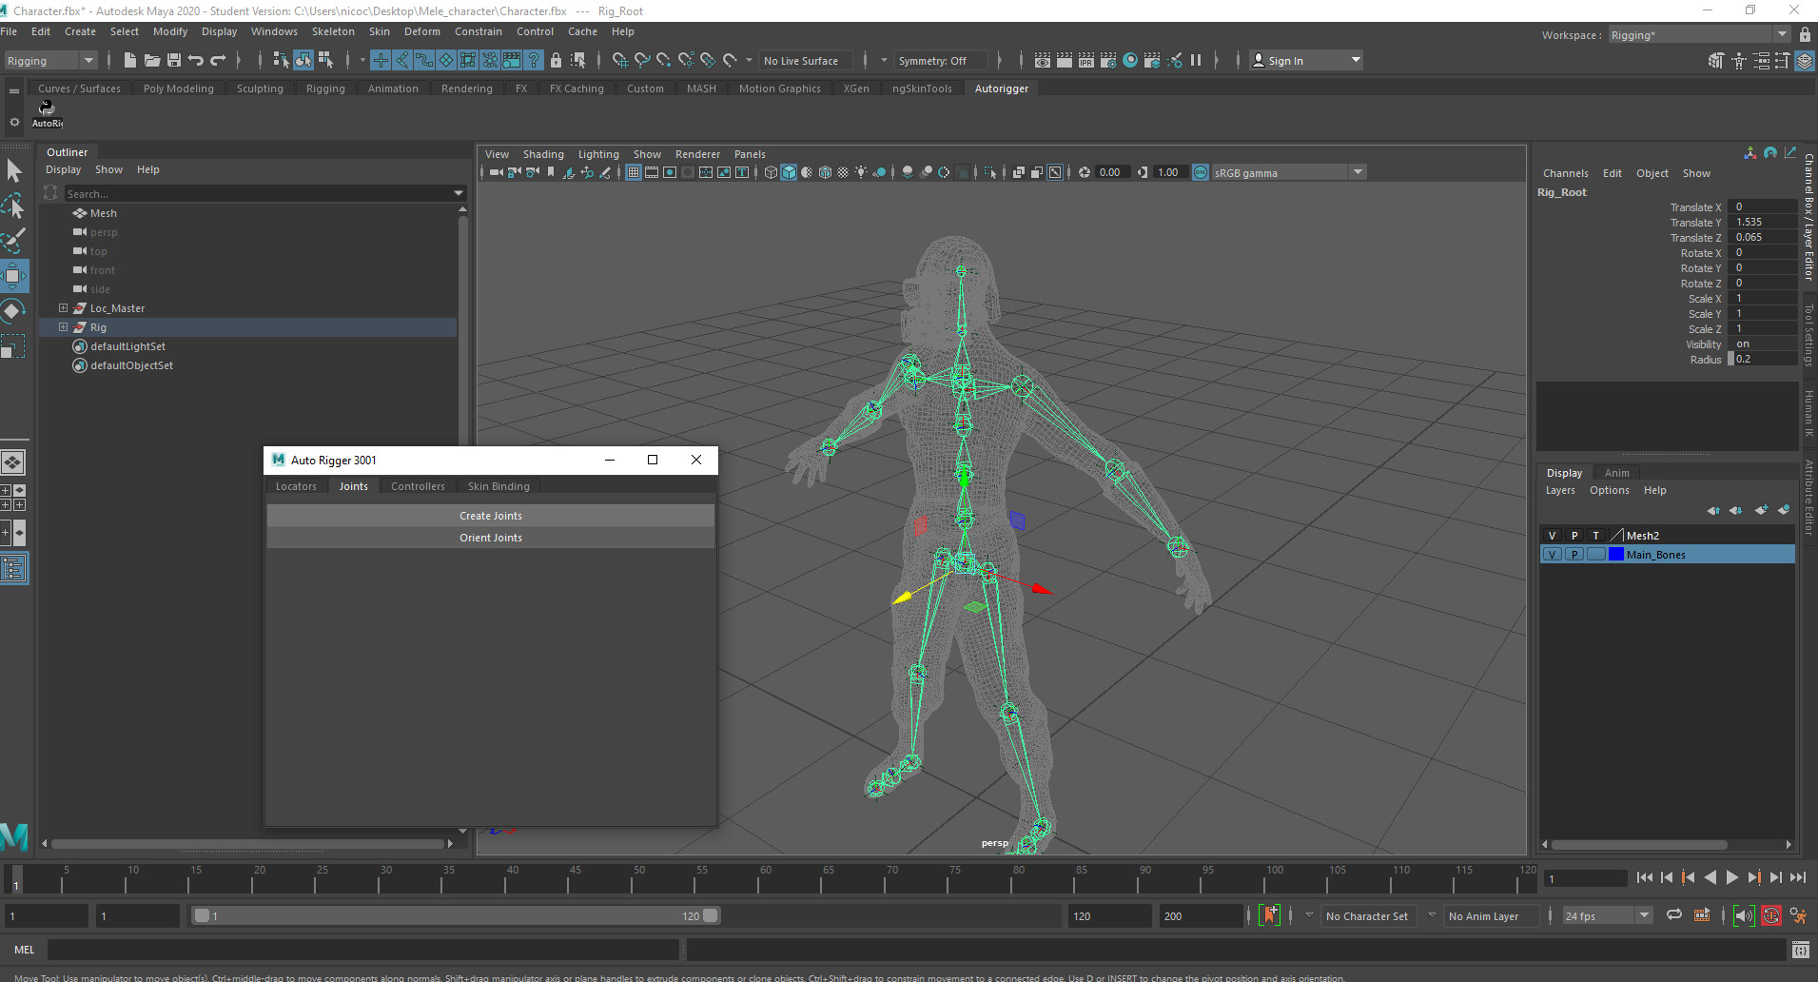Viewport: 1818px width, 982px height.
Task: Click the Undo arrow icon
Action: [196, 60]
